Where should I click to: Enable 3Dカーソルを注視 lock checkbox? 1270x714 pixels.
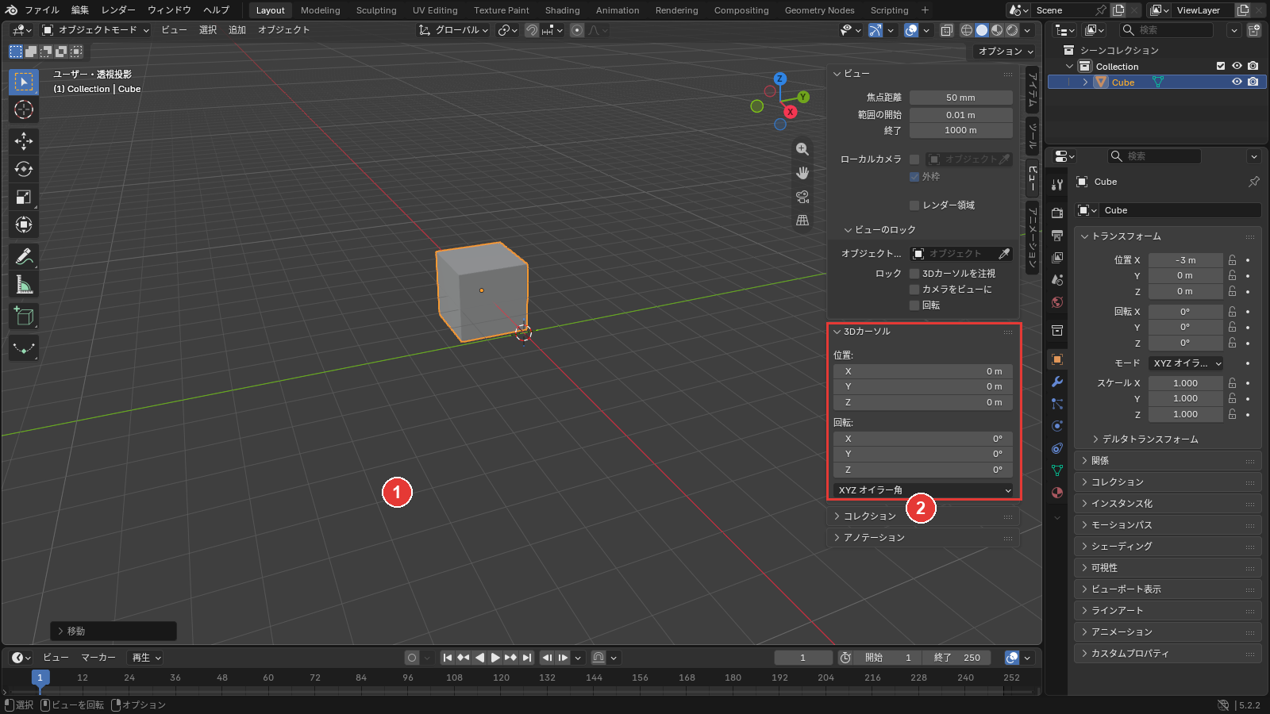(x=914, y=274)
